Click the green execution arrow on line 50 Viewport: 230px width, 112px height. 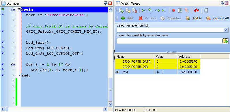coord(3,9)
